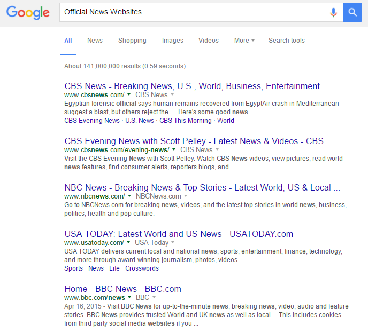Open USA TODAY: Latest World result title
This screenshot has width=368, height=332.
pos(179,234)
